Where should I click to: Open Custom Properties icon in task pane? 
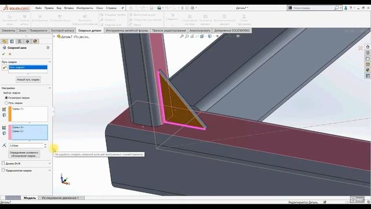368,76
